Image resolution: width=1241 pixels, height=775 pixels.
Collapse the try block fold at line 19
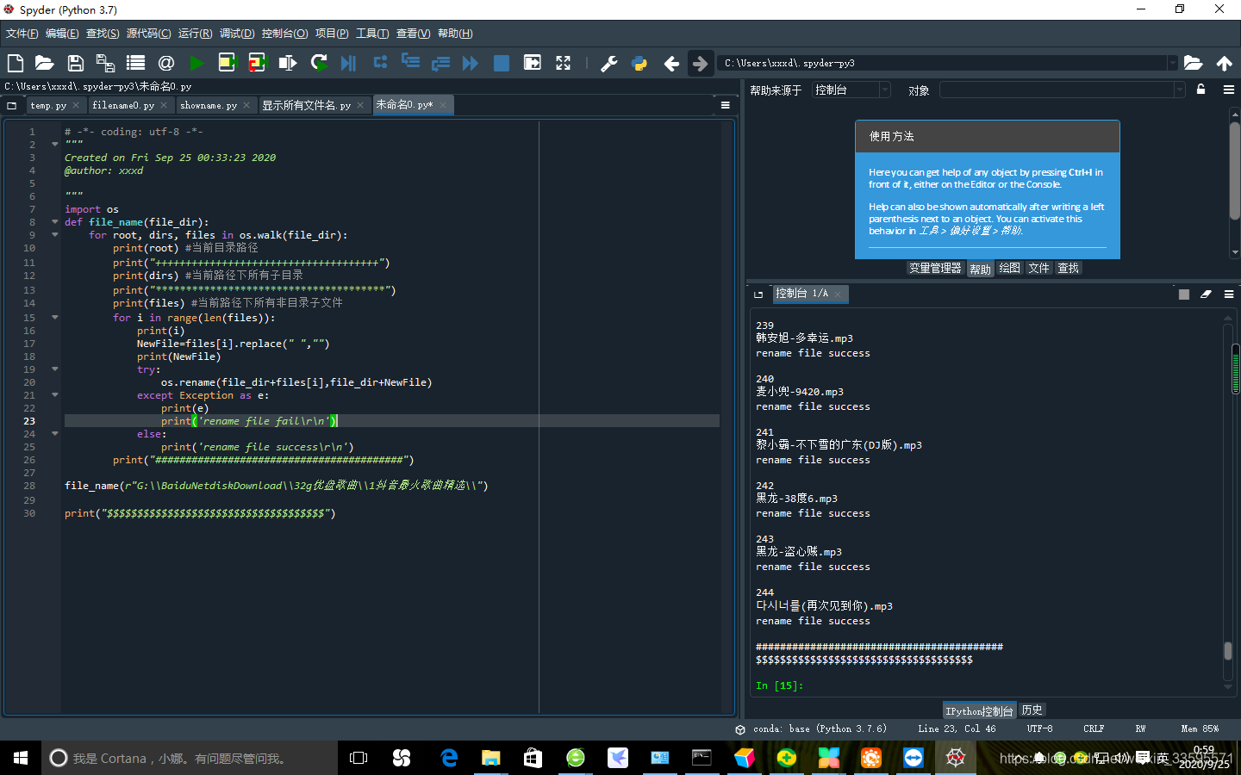(x=54, y=369)
